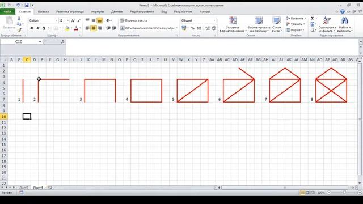Viewport: 363px width, 204px height.
Task: Click Удалить cells button
Action: click(296, 24)
